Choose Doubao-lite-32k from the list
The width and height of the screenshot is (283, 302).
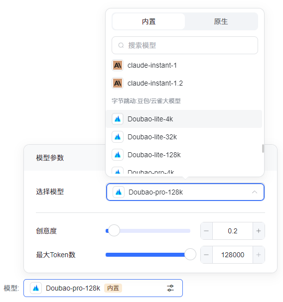pyautogui.click(x=184, y=137)
